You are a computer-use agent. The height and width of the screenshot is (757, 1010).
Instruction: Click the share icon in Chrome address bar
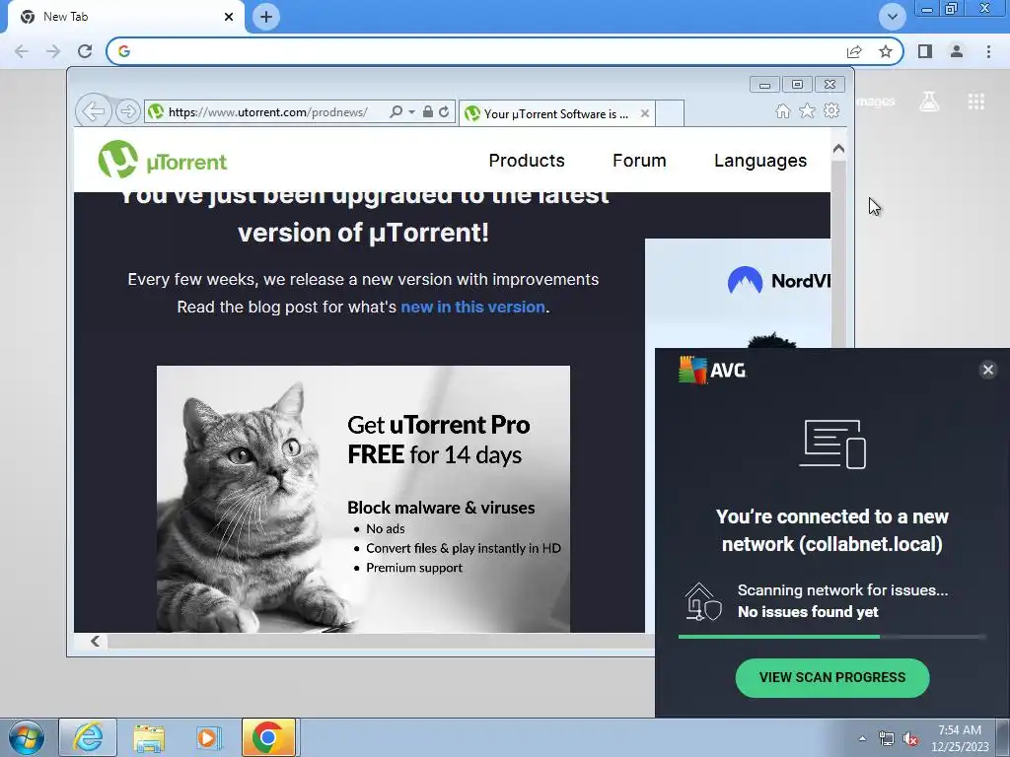coord(854,51)
